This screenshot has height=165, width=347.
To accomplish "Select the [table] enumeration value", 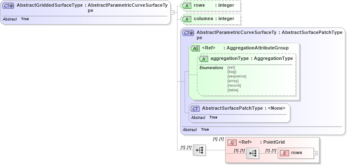I will pyautogui.click(x=233, y=90).
